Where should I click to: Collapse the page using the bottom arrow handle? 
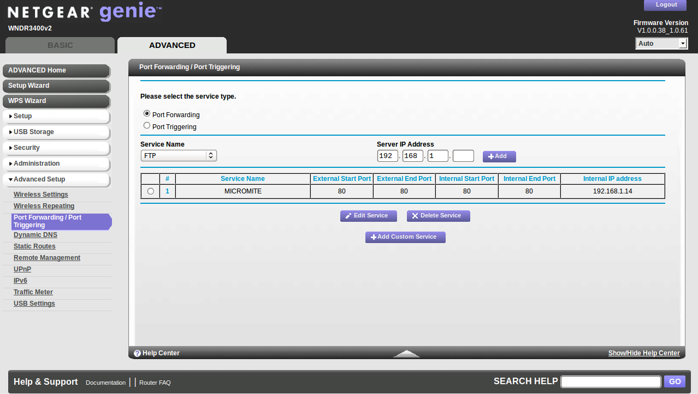(x=406, y=353)
